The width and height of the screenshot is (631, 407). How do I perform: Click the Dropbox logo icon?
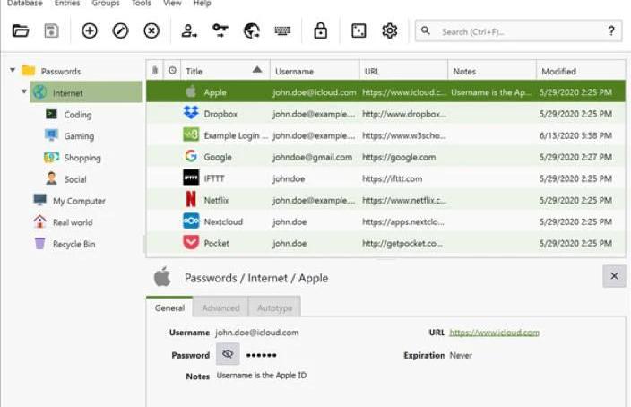(191, 113)
